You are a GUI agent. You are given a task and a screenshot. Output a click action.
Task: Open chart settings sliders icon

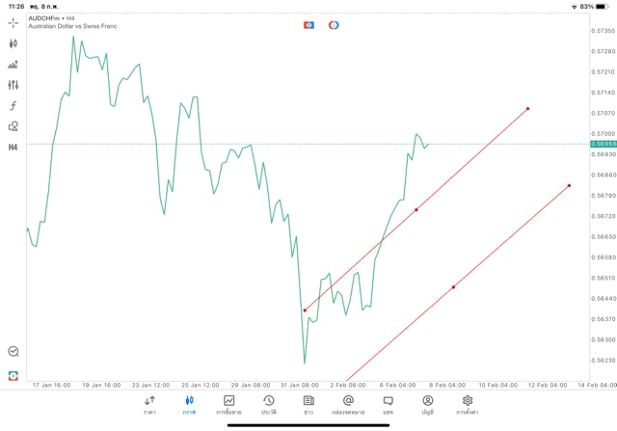pyautogui.click(x=13, y=85)
